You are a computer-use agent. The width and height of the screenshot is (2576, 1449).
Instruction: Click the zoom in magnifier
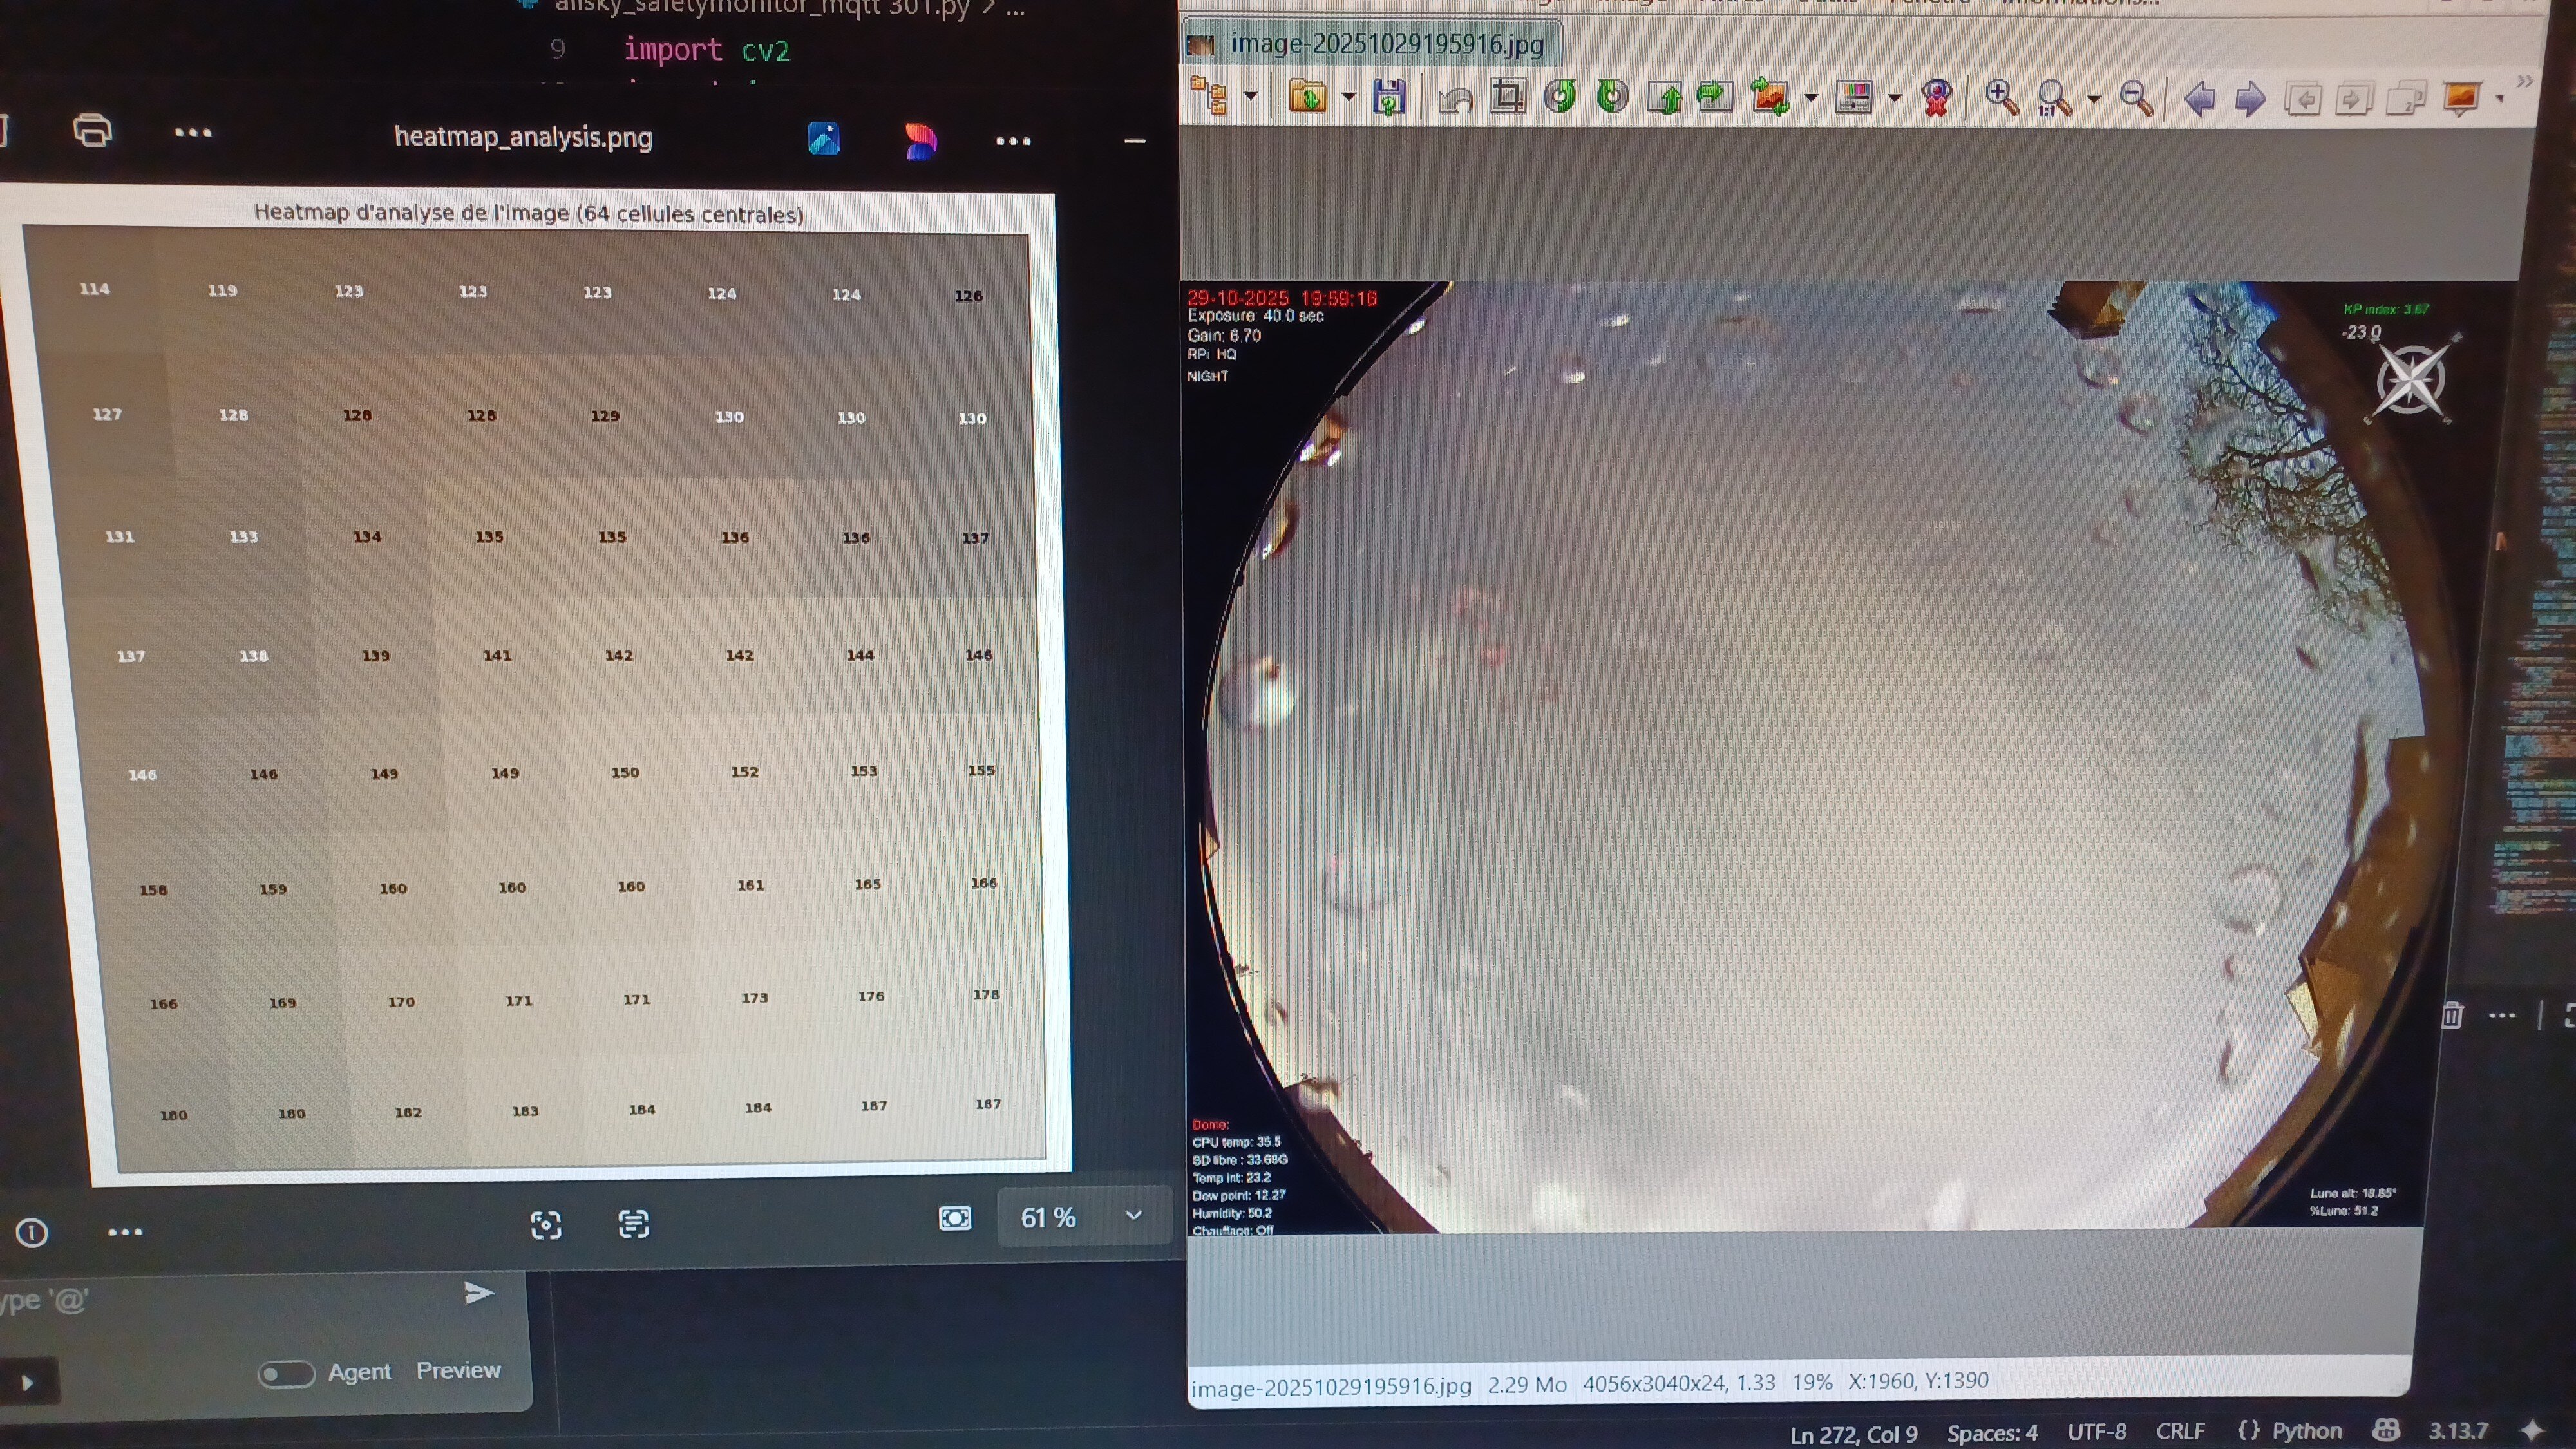click(2001, 97)
